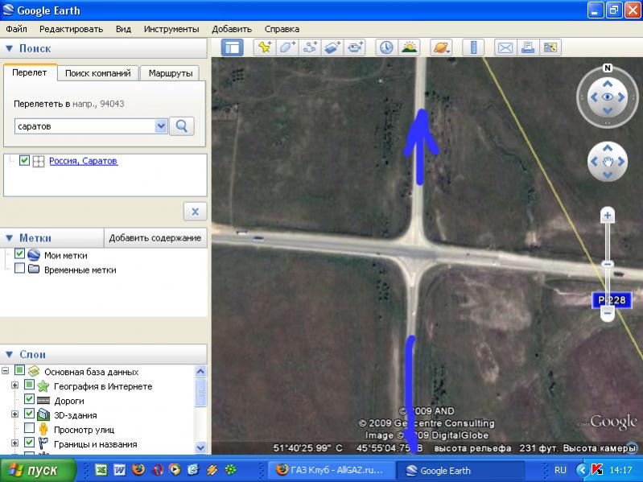Collapse the Поиск panel
The height and width of the screenshot is (482, 643).
point(10,48)
